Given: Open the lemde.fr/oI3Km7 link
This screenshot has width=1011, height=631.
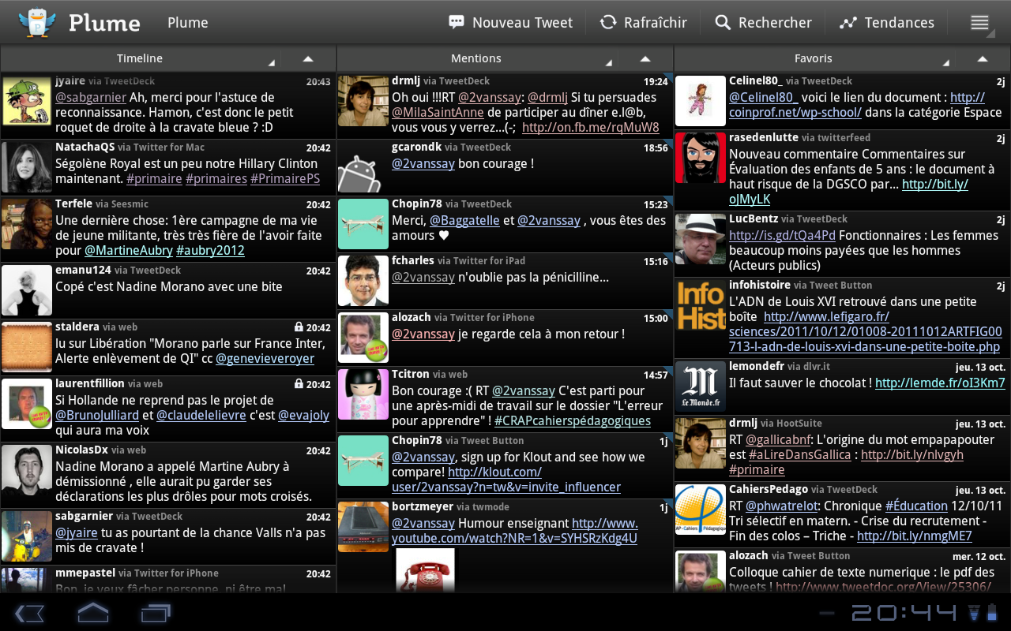Looking at the screenshot, I should pyautogui.click(x=940, y=383).
